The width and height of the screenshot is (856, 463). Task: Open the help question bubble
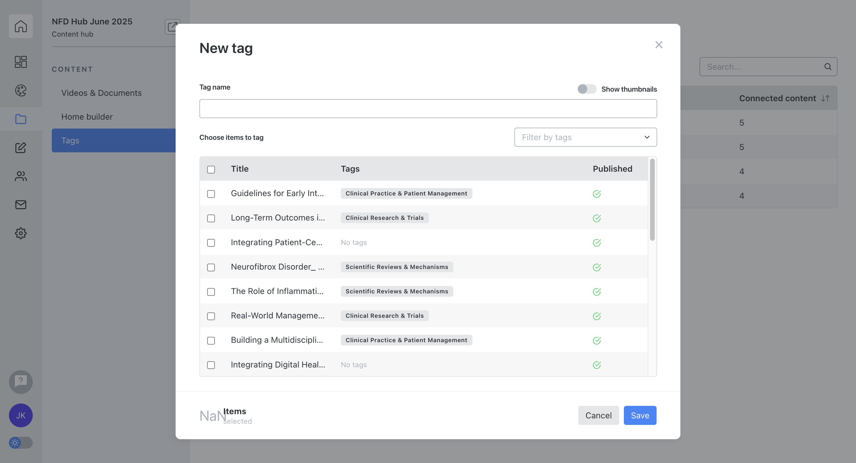point(21,382)
